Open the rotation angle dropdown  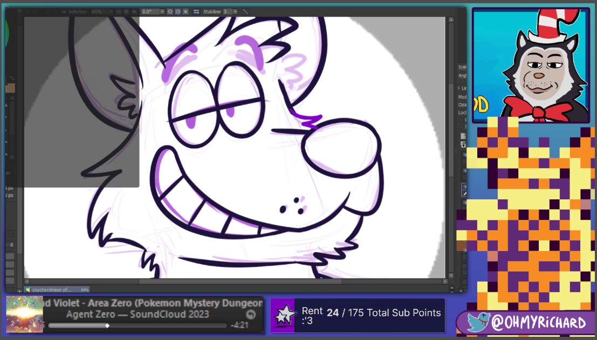pos(162,11)
